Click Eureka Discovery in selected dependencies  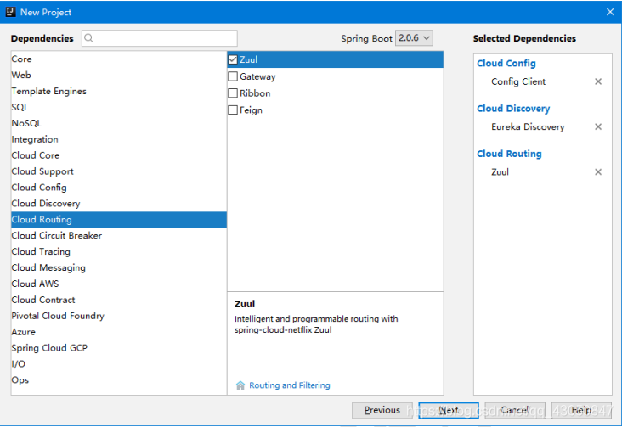528,126
